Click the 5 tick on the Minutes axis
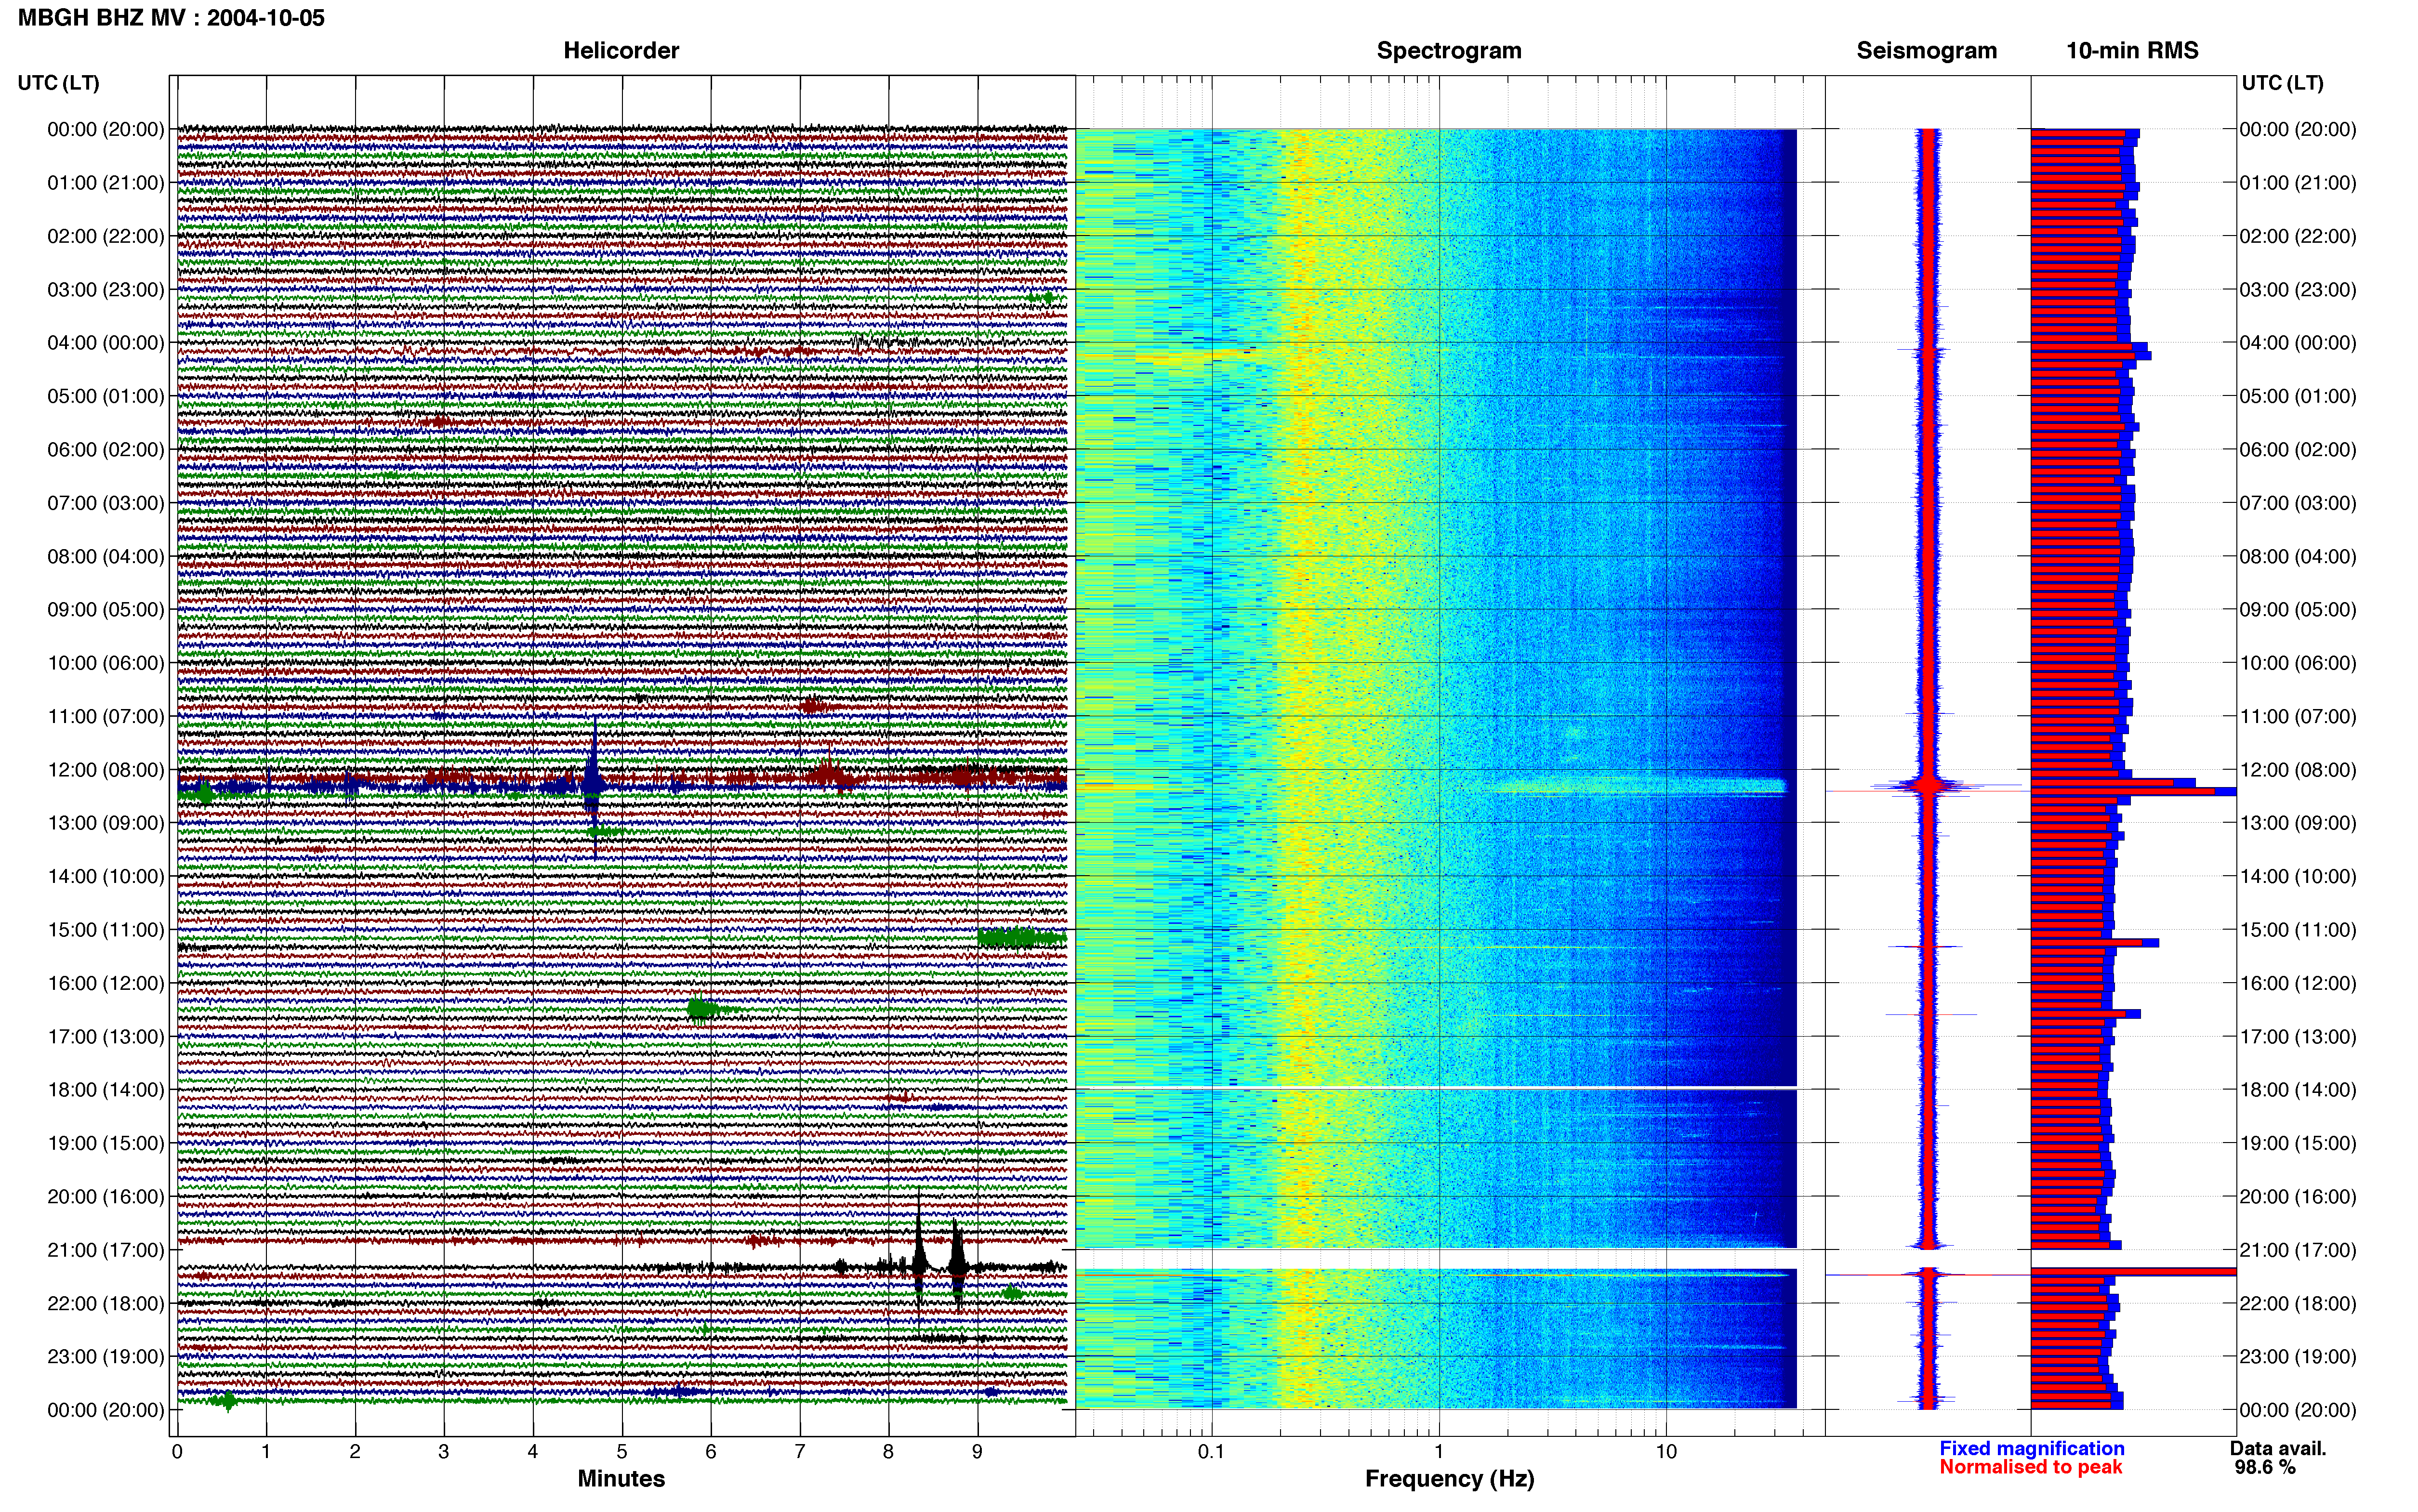The width and height of the screenshot is (2418, 1512). point(622,1452)
